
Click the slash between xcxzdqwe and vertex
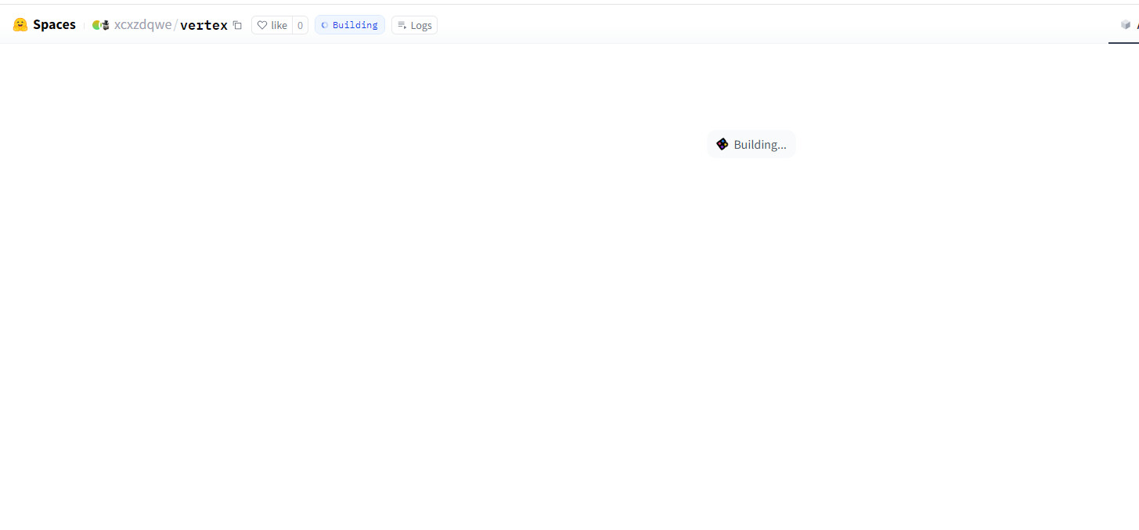pyautogui.click(x=176, y=25)
